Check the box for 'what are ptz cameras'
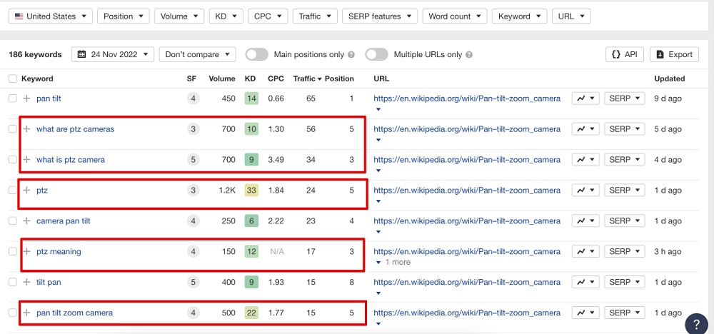The height and width of the screenshot is (334, 714). point(13,128)
